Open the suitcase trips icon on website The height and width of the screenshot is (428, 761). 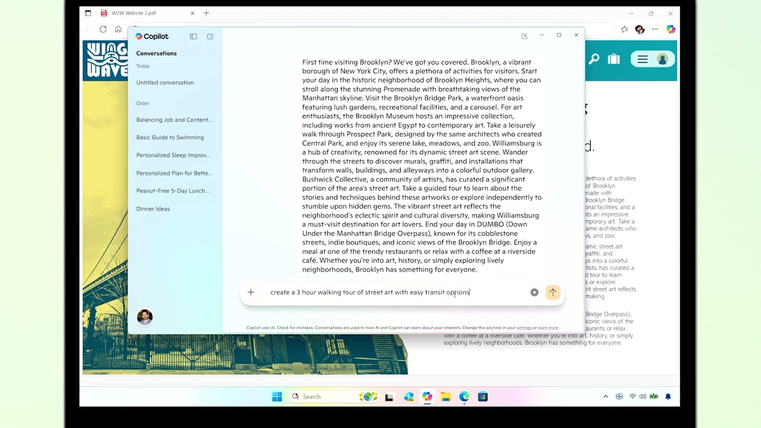pos(614,59)
